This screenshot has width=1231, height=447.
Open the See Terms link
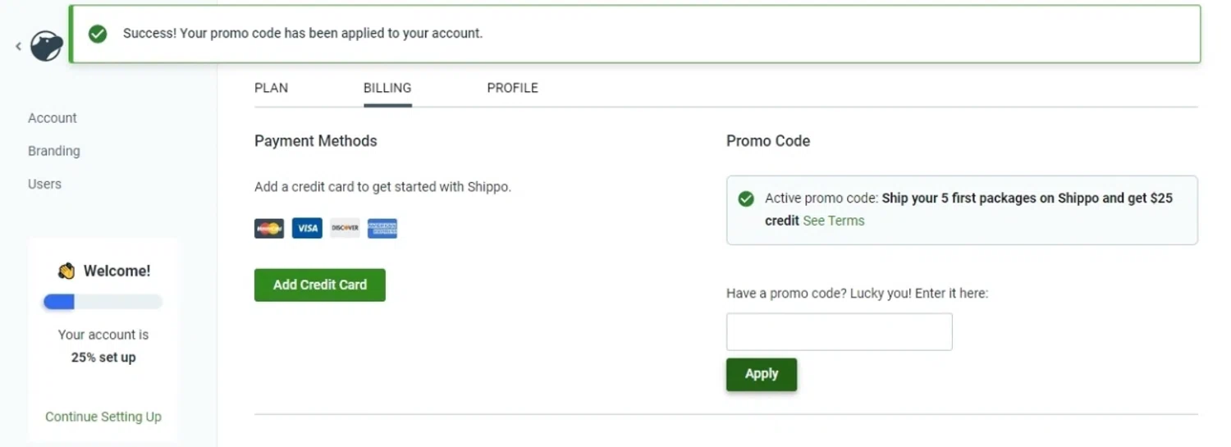[x=833, y=221]
